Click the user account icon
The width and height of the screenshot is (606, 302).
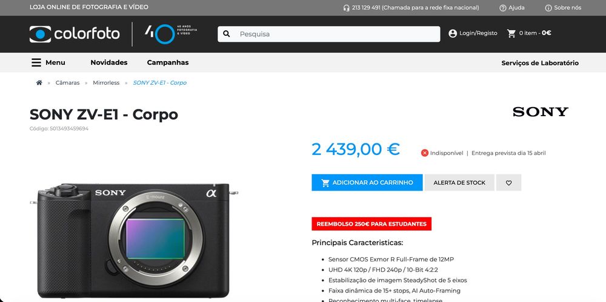point(453,33)
